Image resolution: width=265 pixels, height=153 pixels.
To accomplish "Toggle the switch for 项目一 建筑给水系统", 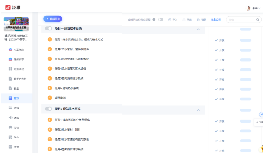I will click(x=49, y=29).
